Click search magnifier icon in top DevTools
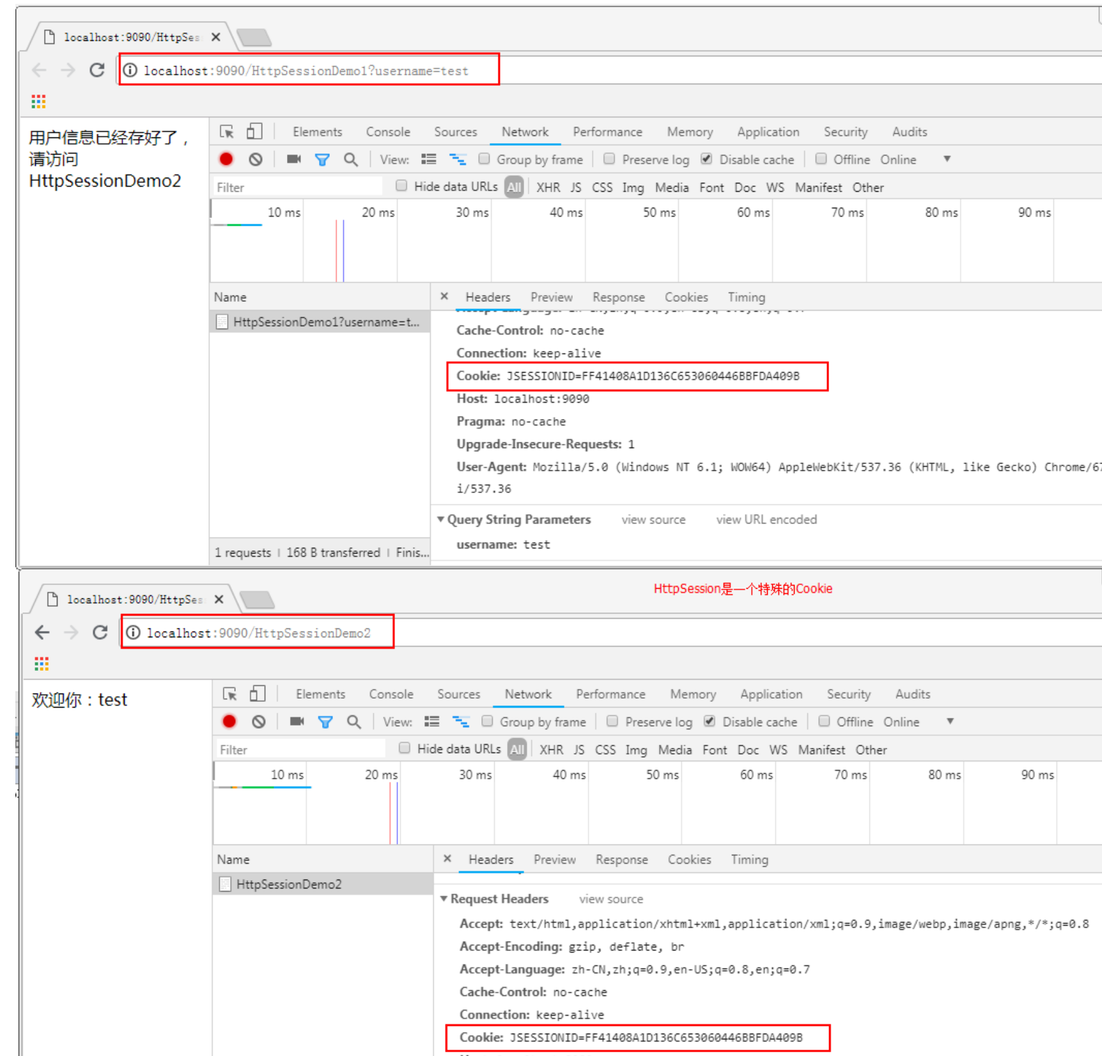This screenshot has height=1056, width=1102. [351, 160]
